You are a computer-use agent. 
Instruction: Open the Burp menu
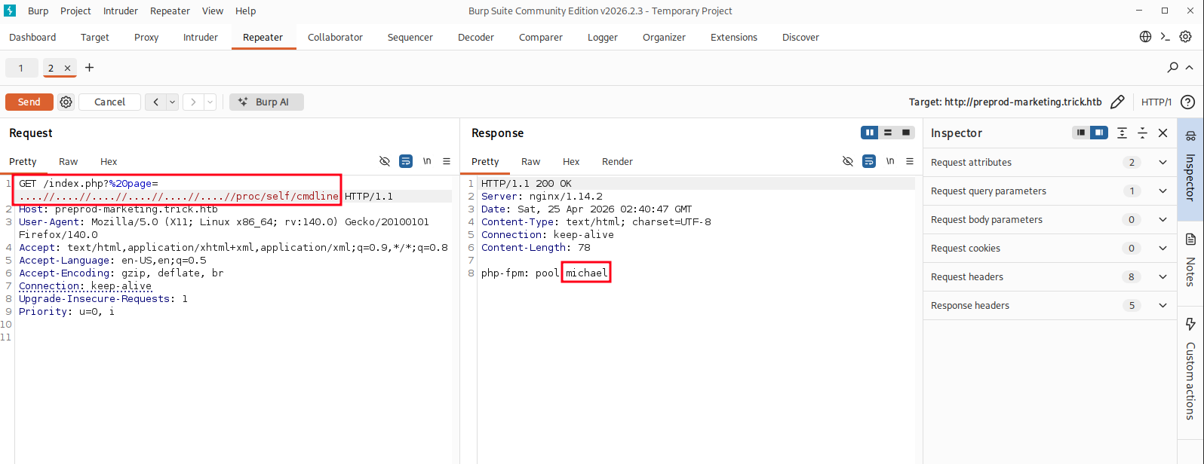click(38, 11)
